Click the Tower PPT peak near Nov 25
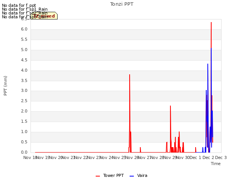The width and height of the screenshot is (244, 183). (130, 75)
